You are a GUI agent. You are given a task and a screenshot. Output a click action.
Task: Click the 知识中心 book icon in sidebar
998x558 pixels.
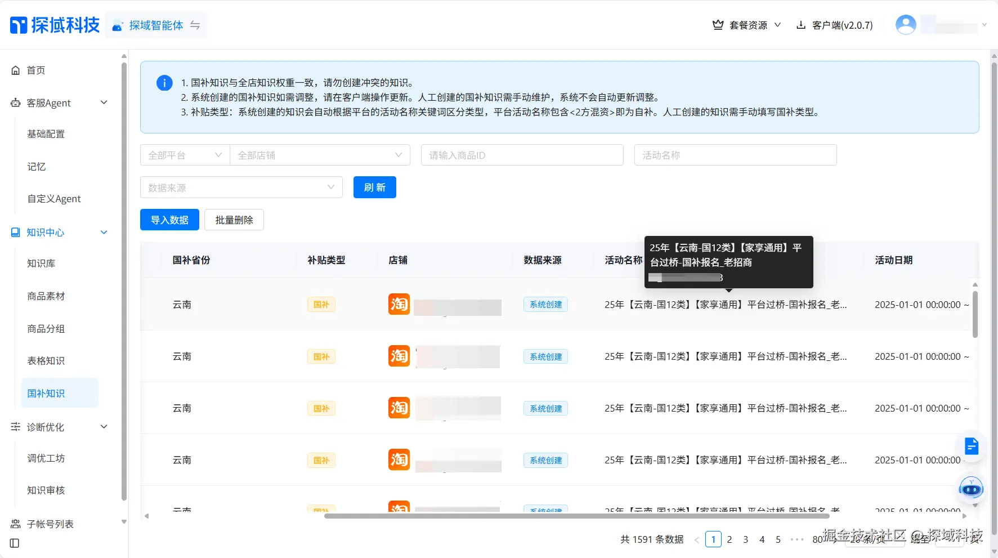coord(15,232)
